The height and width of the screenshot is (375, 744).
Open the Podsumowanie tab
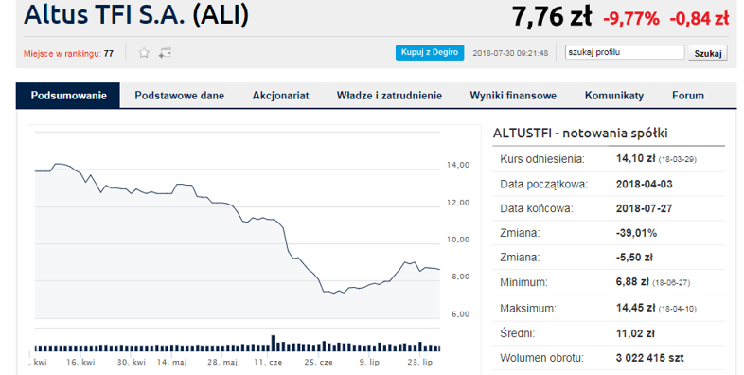pos(68,96)
